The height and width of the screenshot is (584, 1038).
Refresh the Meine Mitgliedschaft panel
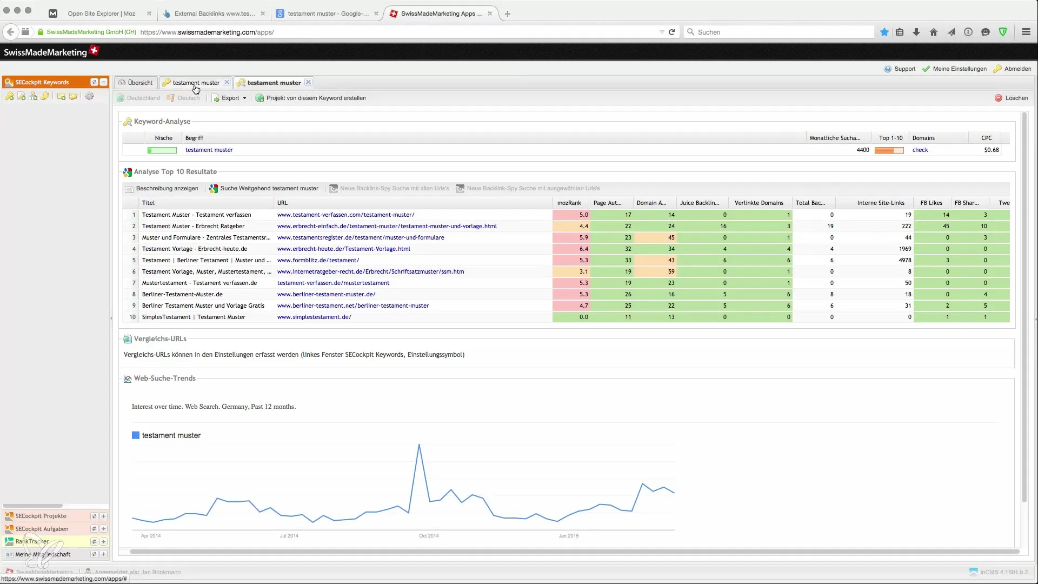94,554
